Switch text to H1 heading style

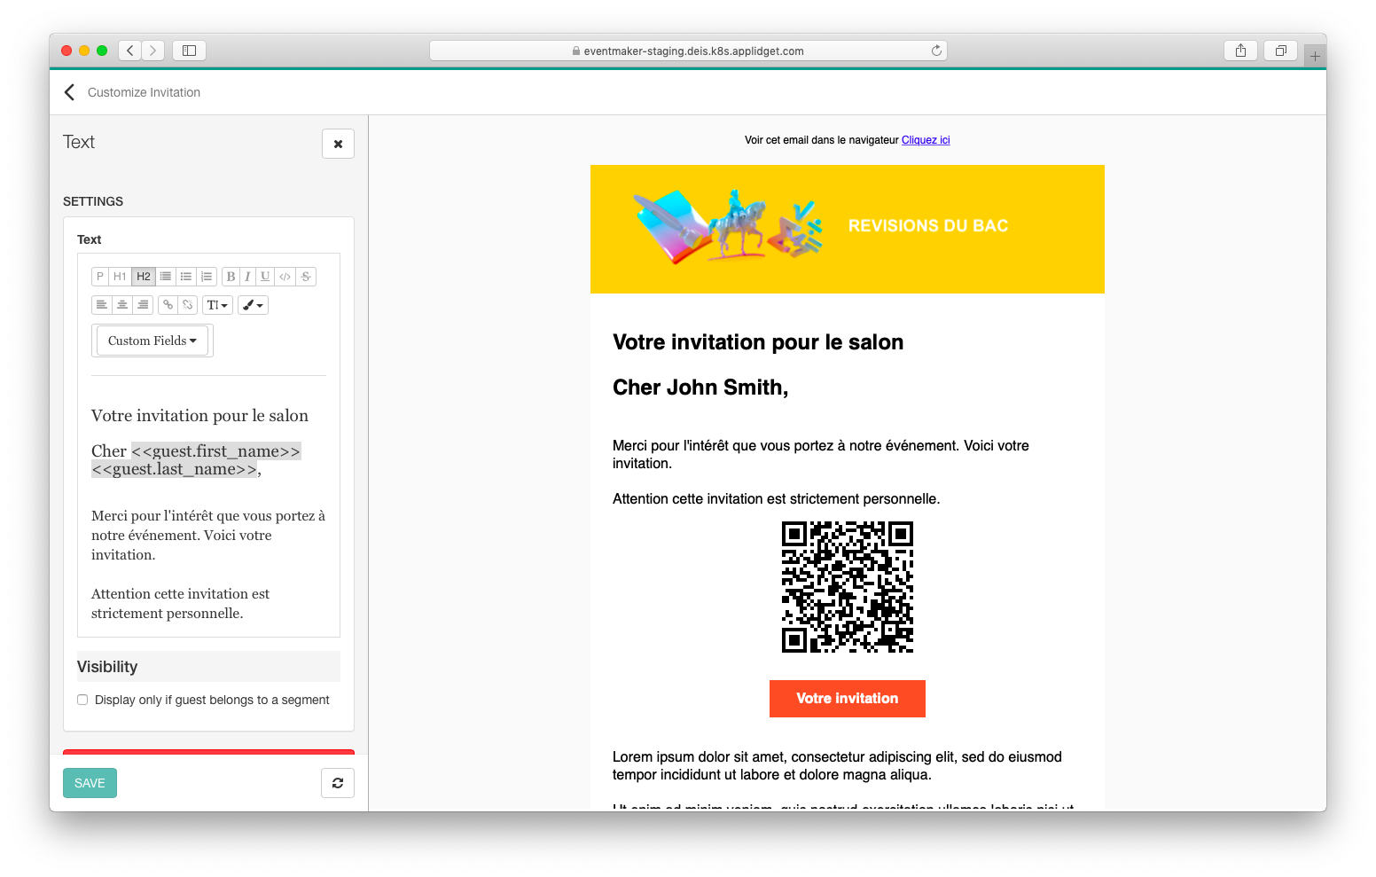(x=120, y=277)
